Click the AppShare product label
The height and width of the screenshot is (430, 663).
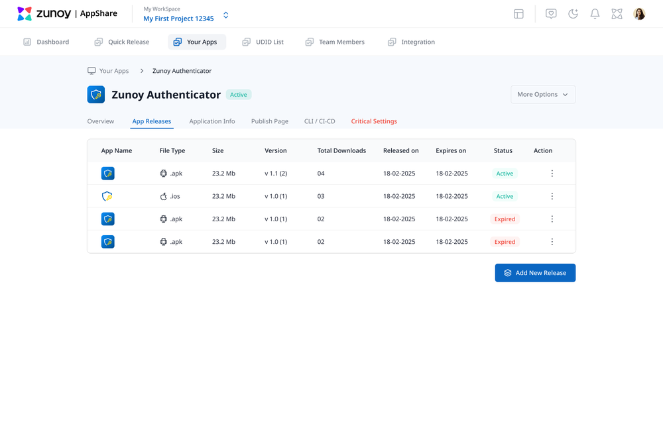99,13
